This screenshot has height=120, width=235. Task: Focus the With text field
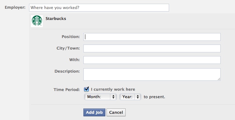point(152,60)
